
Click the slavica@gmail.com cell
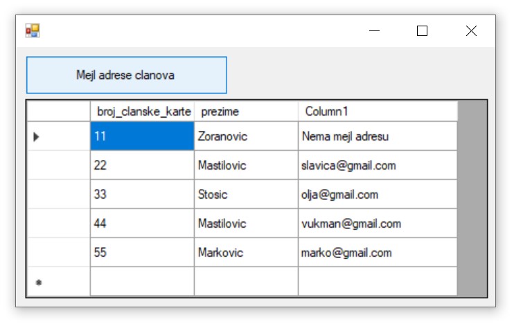(x=378, y=165)
